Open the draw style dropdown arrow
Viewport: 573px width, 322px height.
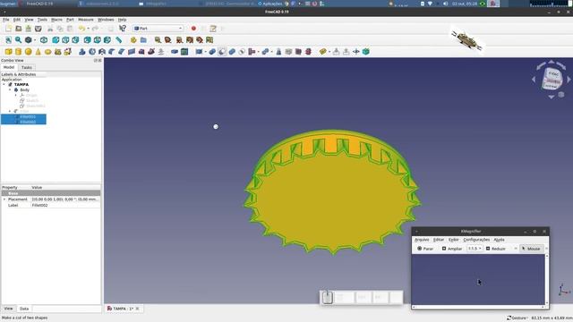35,39
